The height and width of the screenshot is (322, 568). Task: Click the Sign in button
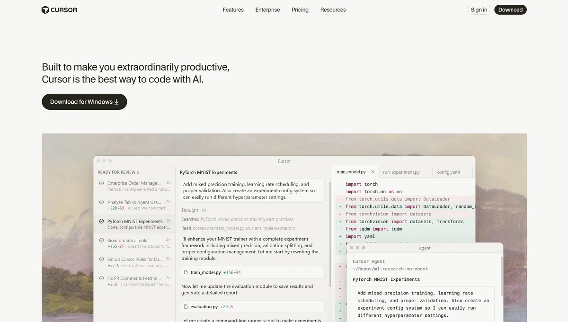point(479,9)
